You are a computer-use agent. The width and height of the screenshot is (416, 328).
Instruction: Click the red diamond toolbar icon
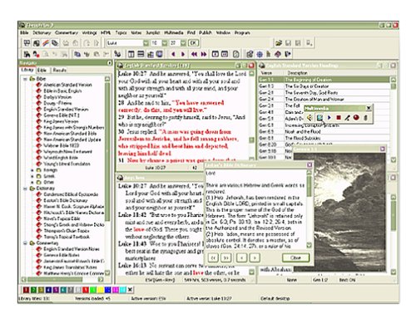[x=278, y=54]
